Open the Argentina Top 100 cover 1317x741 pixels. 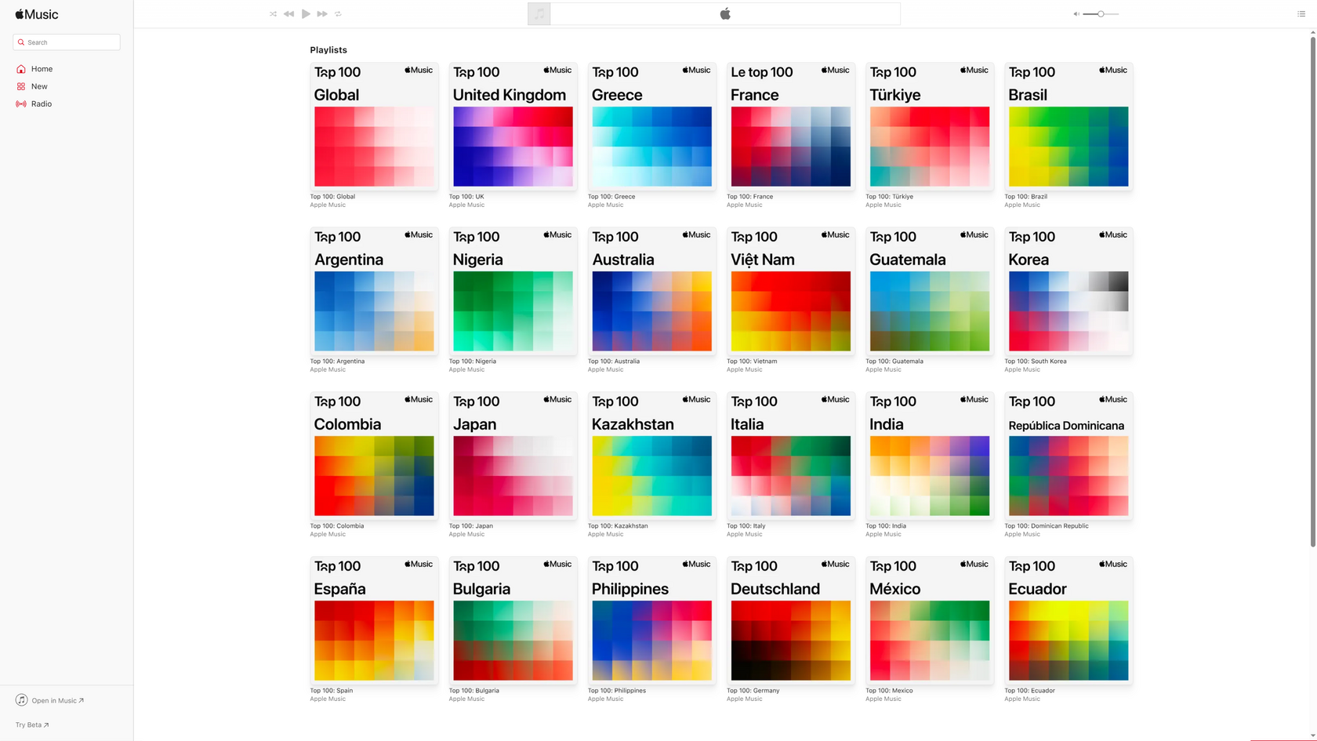pos(374,291)
